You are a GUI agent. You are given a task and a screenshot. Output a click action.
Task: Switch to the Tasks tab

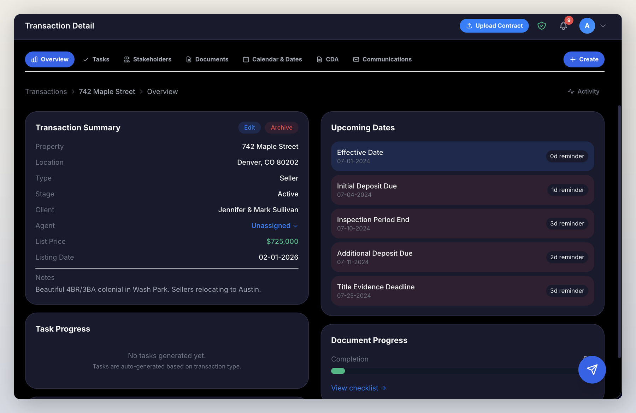click(96, 59)
